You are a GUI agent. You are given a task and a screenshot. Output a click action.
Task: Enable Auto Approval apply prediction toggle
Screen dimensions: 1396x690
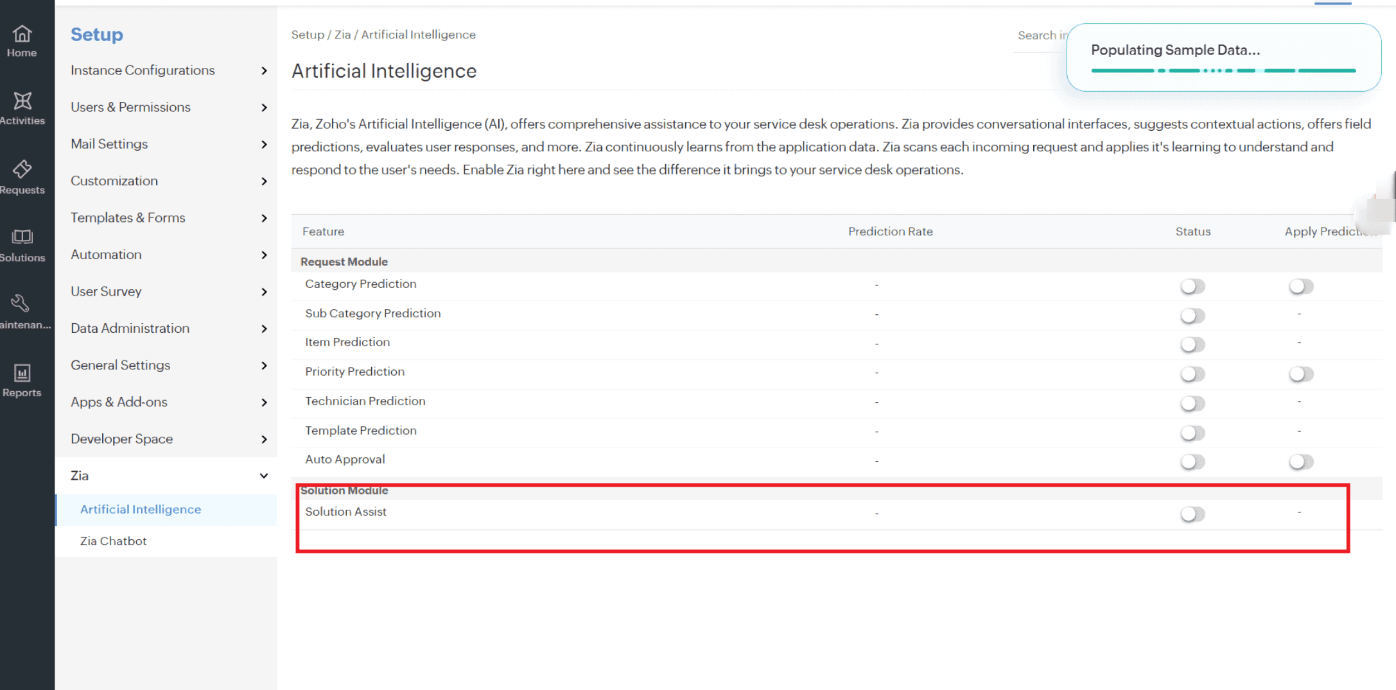pos(1301,462)
